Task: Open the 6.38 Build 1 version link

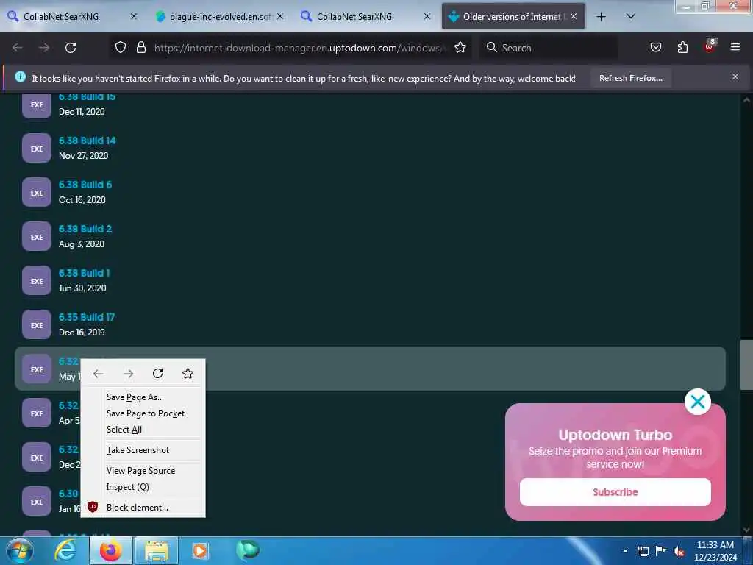Action: point(84,274)
